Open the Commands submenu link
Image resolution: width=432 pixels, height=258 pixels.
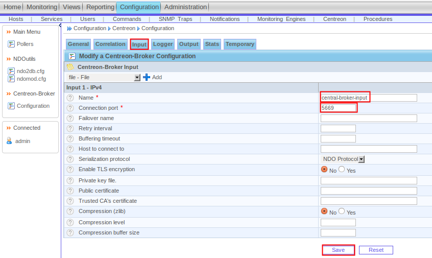(127, 19)
